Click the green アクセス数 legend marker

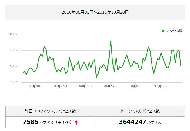(163, 31)
